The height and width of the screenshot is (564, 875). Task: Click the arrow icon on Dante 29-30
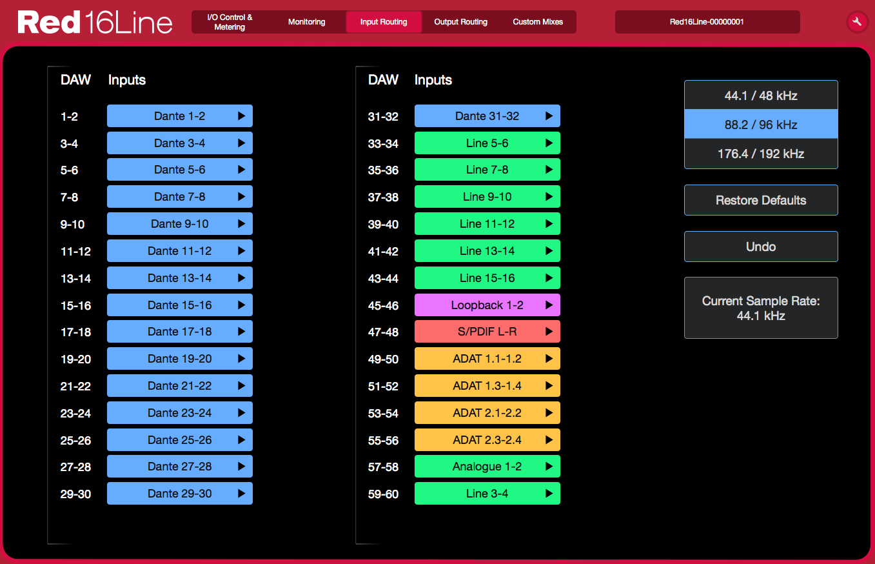tap(242, 494)
